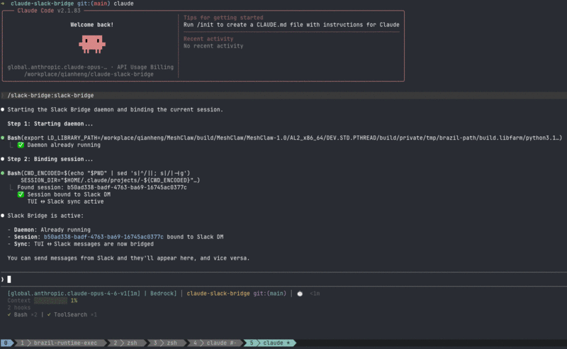Click 'Recent activity' heading
567x349 pixels.
click(208, 39)
